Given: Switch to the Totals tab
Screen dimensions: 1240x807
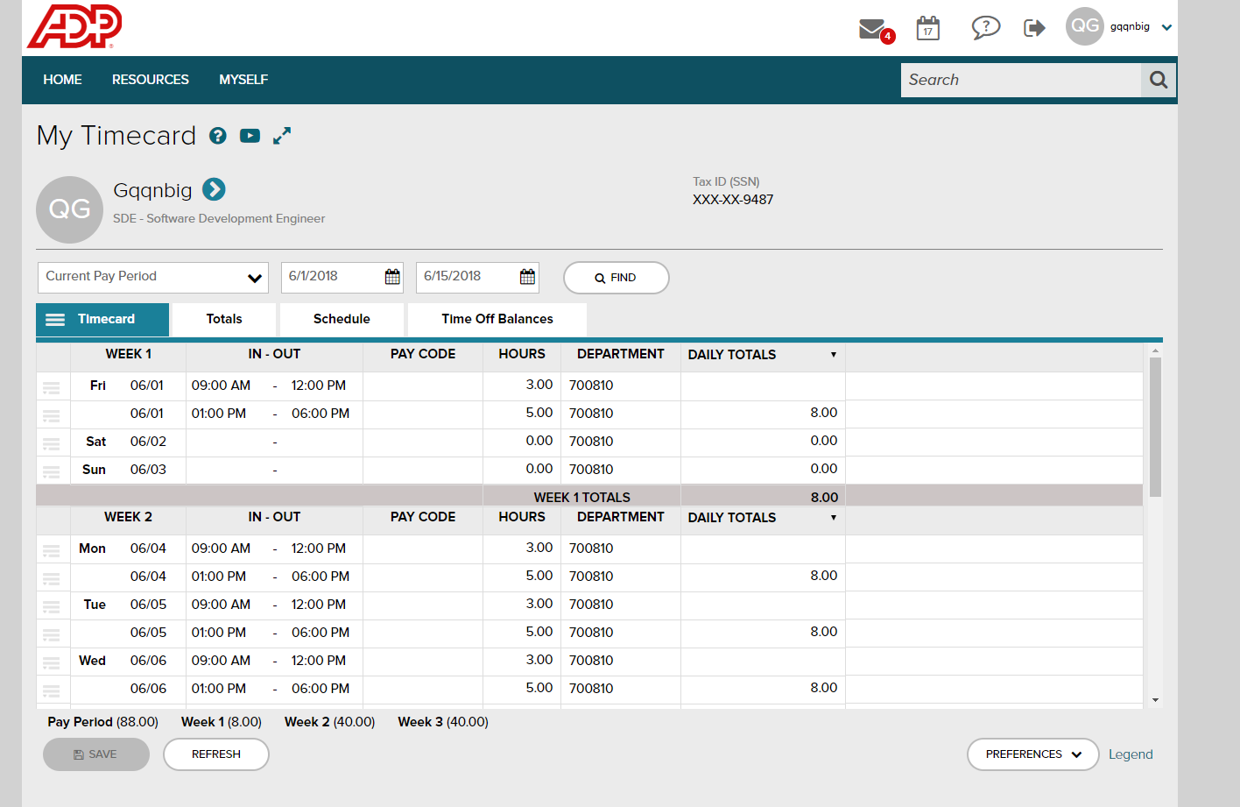Looking at the screenshot, I should (224, 319).
